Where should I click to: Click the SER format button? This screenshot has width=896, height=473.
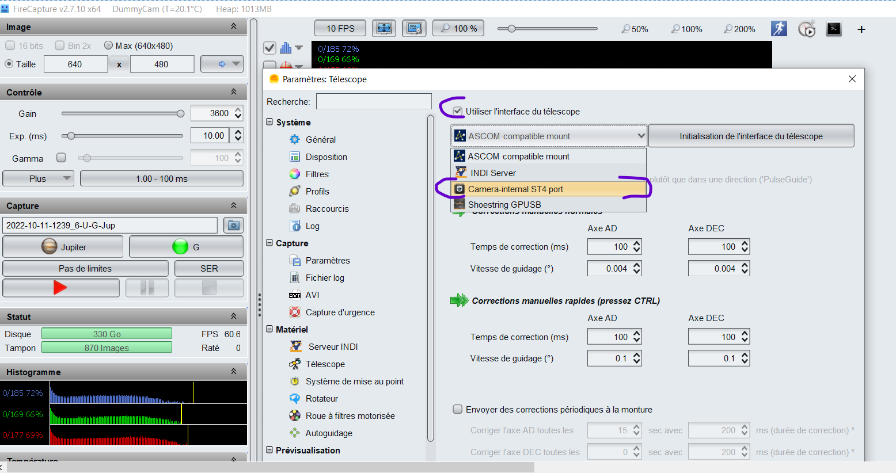209,268
